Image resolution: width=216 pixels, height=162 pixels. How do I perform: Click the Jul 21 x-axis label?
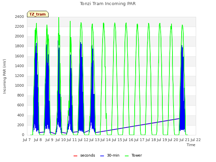[x=185, y=140]
